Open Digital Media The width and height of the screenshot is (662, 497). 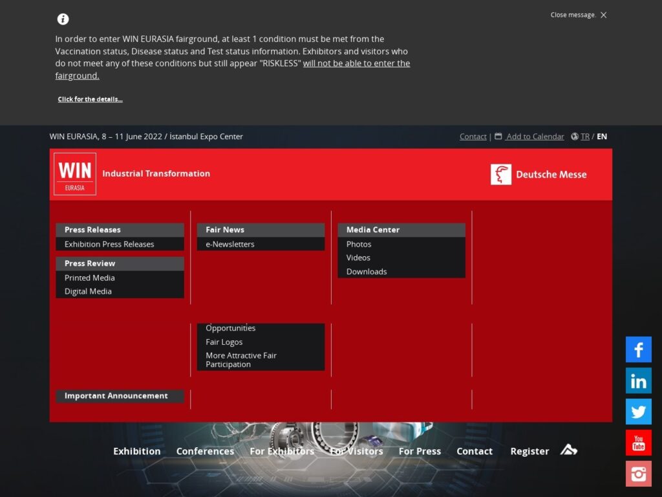pyautogui.click(x=120, y=291)
